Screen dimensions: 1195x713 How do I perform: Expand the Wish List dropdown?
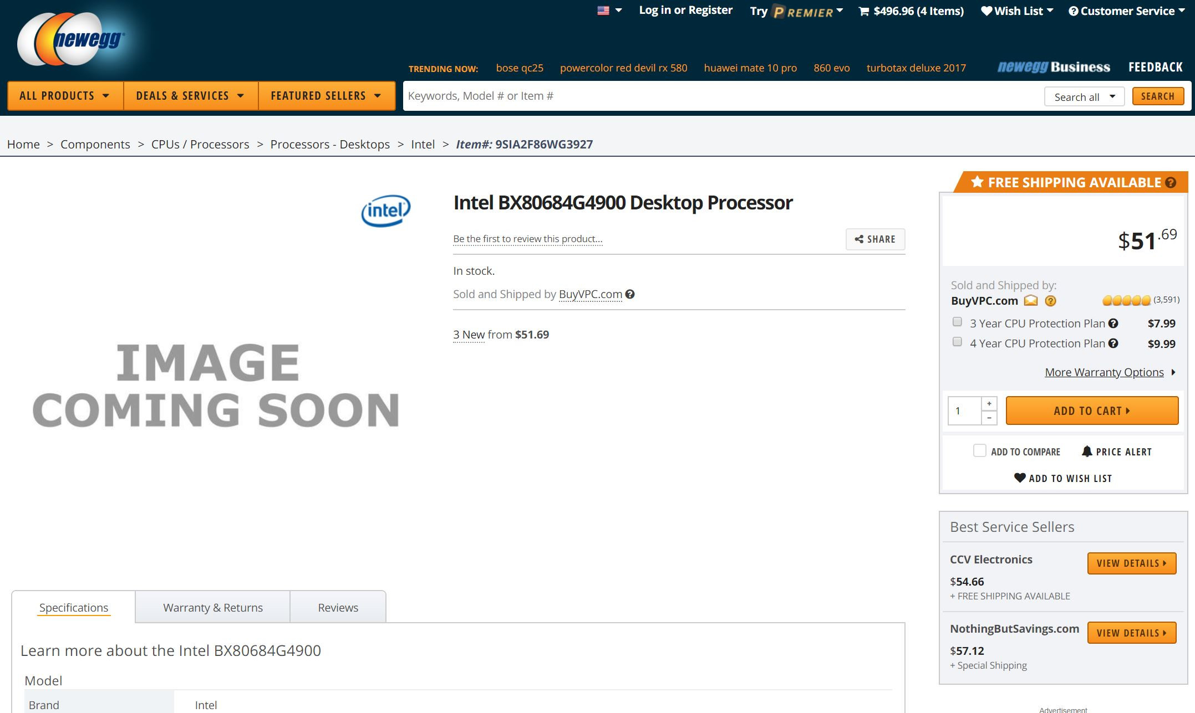[1017, 11]
